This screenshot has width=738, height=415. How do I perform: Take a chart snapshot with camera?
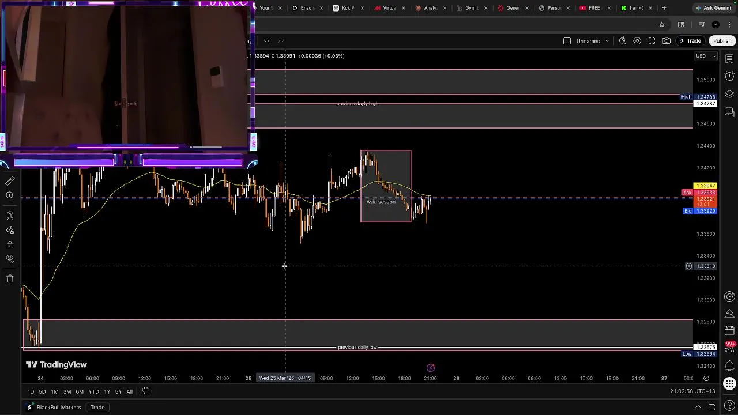click(666, 41)
